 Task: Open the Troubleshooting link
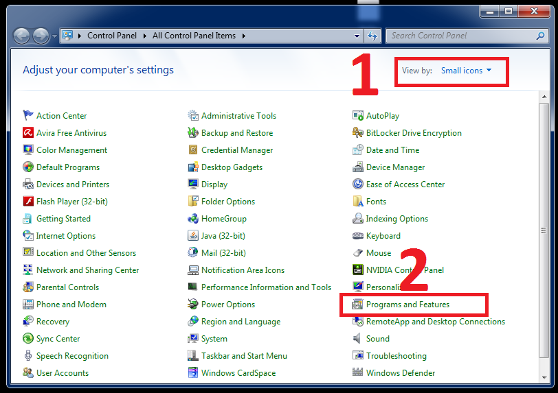click(397, 356)
